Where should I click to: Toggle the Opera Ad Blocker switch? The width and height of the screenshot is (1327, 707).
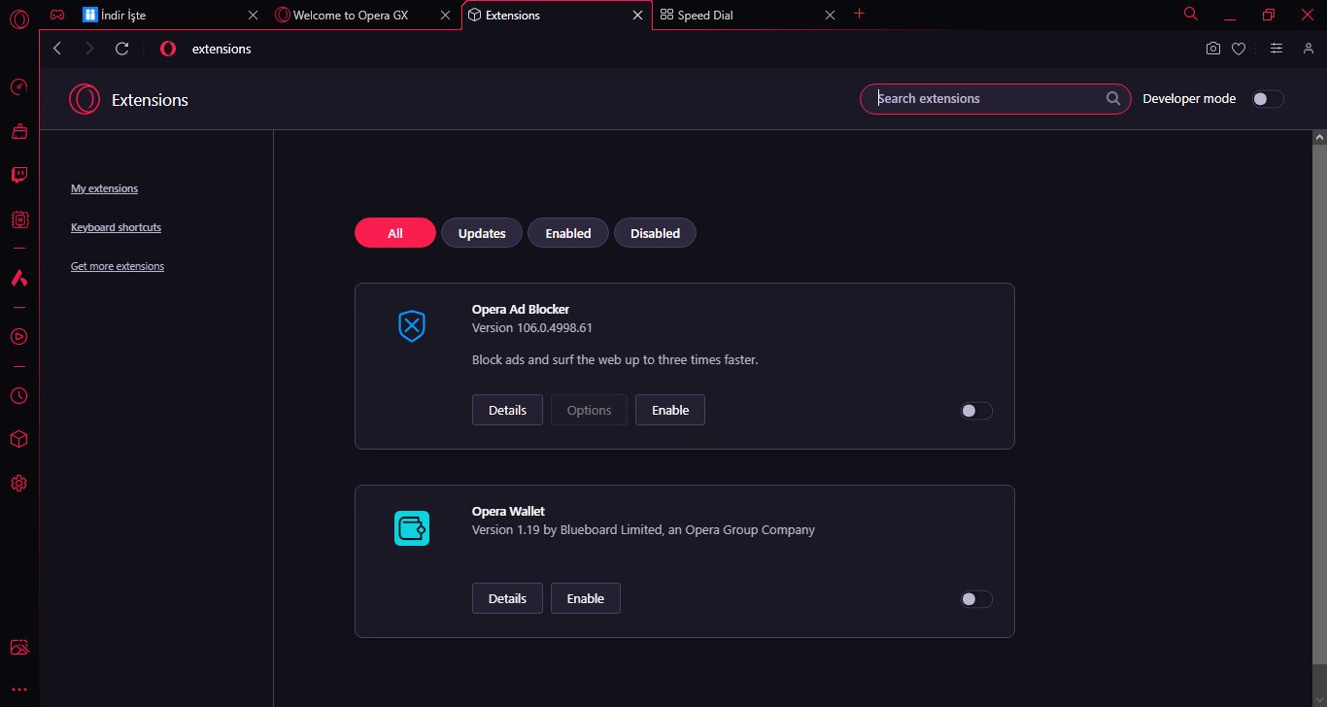tap(976, 411)
